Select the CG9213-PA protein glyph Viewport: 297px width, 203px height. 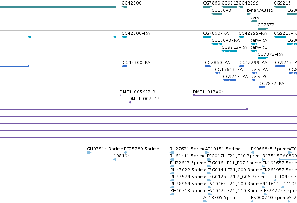pos(230,80)
